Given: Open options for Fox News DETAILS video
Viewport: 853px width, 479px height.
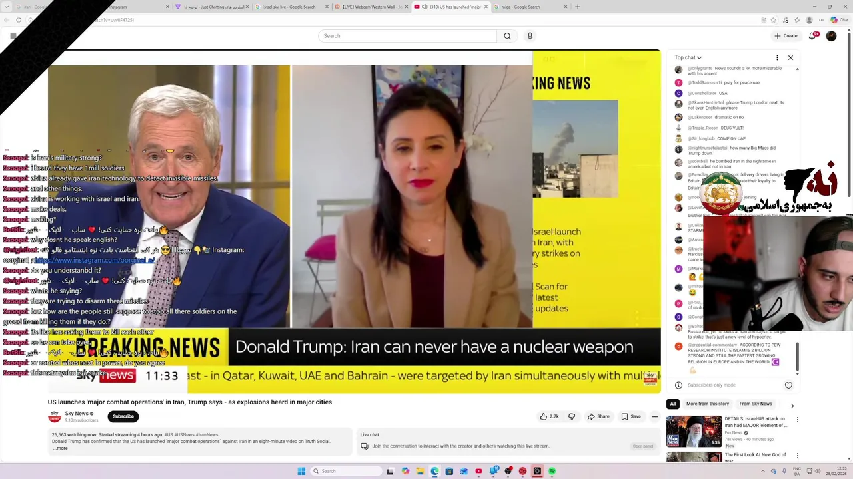Looking at the screenshot, I should click(797, 420).
